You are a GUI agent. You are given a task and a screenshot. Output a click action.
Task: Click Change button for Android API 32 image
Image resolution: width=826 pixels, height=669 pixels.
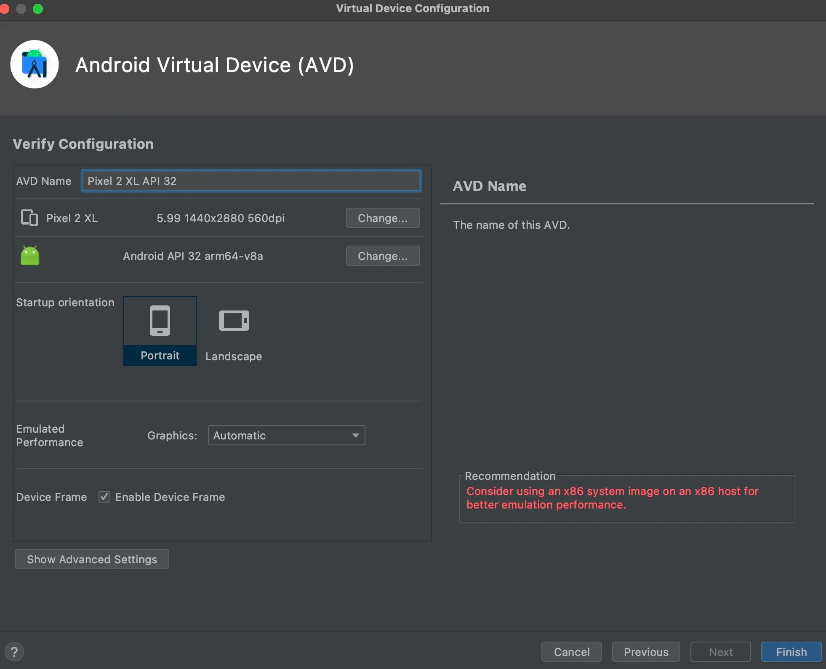point(383,256)
